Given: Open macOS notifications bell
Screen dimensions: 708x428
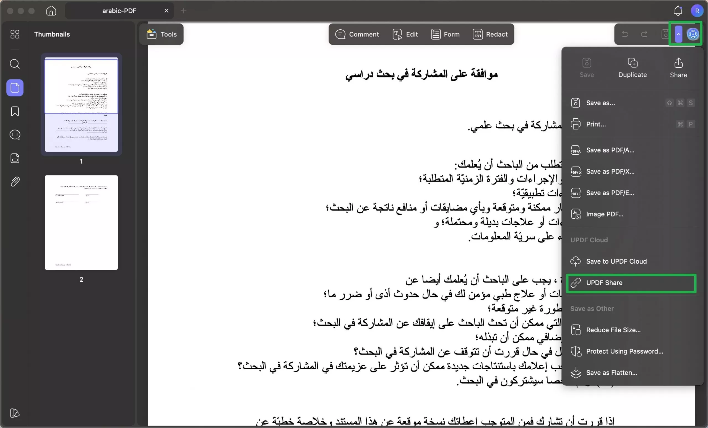Looking at the screenshot, I should point(678,11).
